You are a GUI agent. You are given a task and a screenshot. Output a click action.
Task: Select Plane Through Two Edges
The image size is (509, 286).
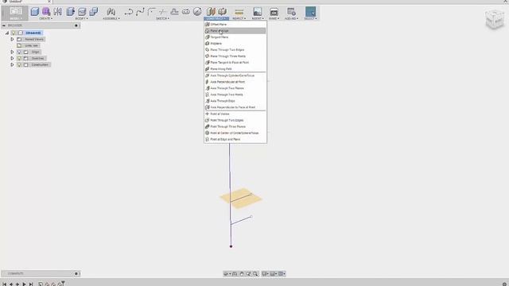tap(235, 50)
